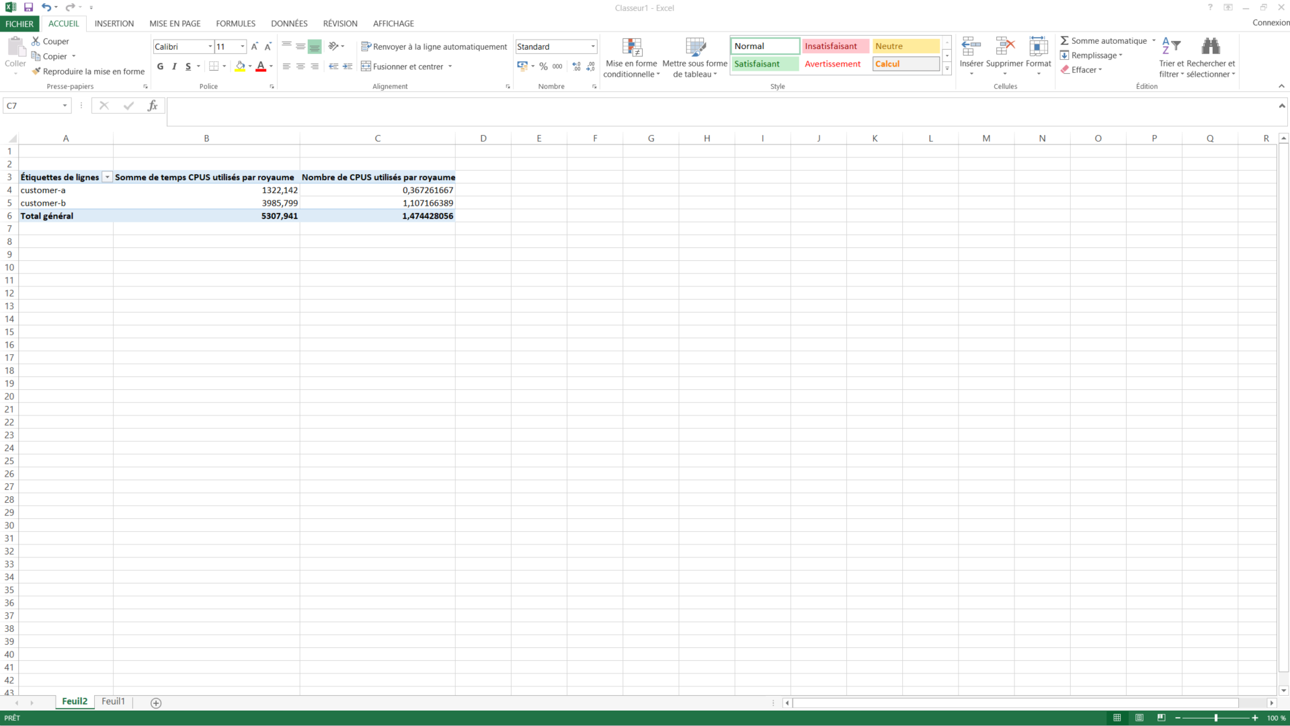The width and height of the screenshot is (1290, 726).
Task: Click the Reproduire la mise en forme brush
Action: [x=36, y=71]
